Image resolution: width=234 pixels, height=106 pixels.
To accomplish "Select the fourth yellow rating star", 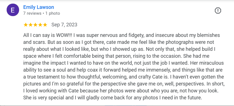I will pos(40,25).
